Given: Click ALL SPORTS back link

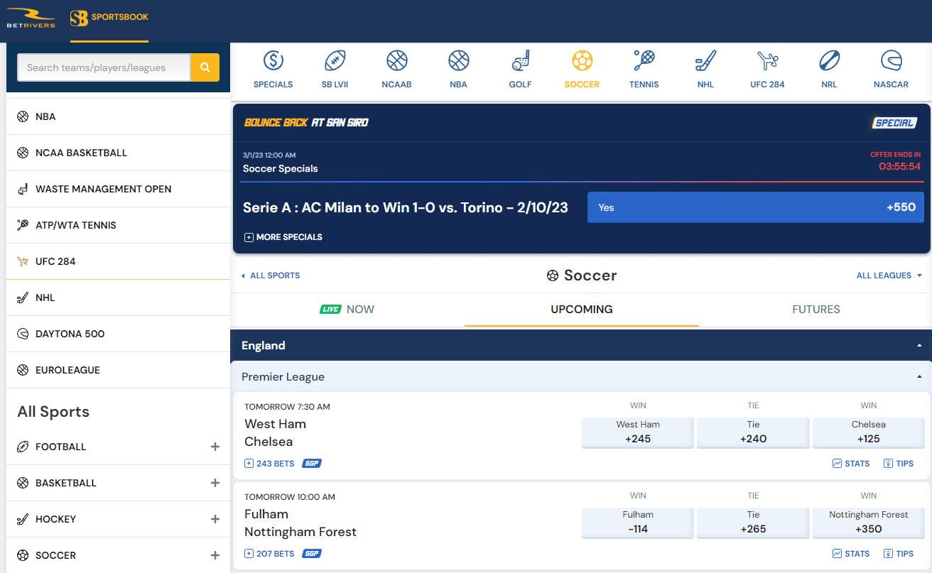Looking at the screenshot, I should coord(270,275).
